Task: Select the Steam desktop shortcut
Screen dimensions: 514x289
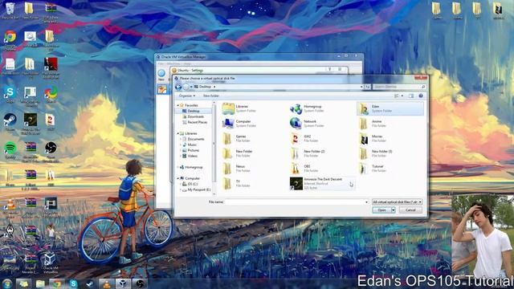Action: click(x=10, y=123)
